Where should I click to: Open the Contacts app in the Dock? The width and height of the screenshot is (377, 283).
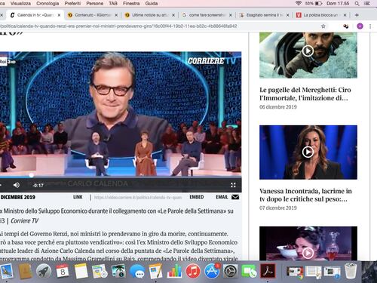pos(25,272)
